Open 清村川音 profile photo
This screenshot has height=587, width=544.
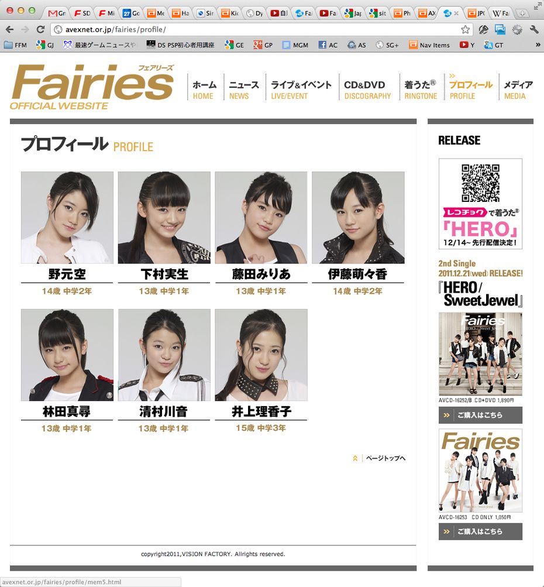pyautogui.click(x=164, y=355)
